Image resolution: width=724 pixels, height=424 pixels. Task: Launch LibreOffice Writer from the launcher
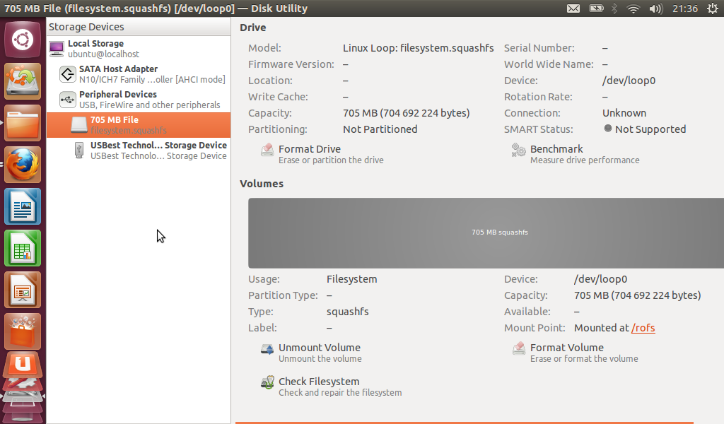23,206
